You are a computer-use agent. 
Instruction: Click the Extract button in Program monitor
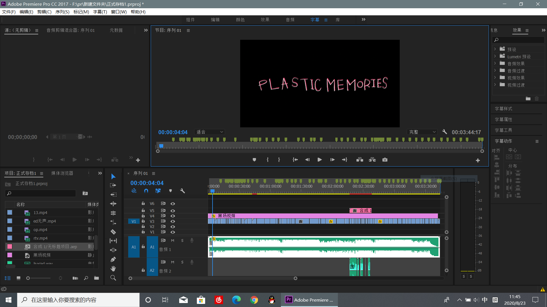(372, 160)
